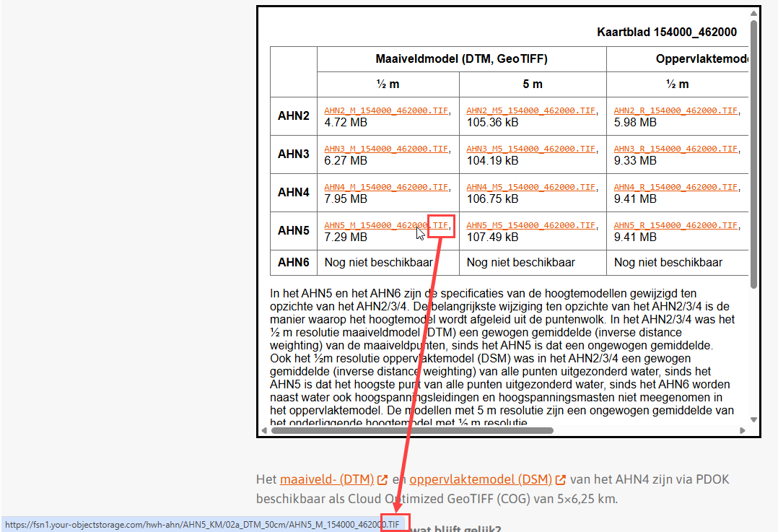Click the scroll down arrow of inner frame
This screenshot has height=532, width=778.
754,420
